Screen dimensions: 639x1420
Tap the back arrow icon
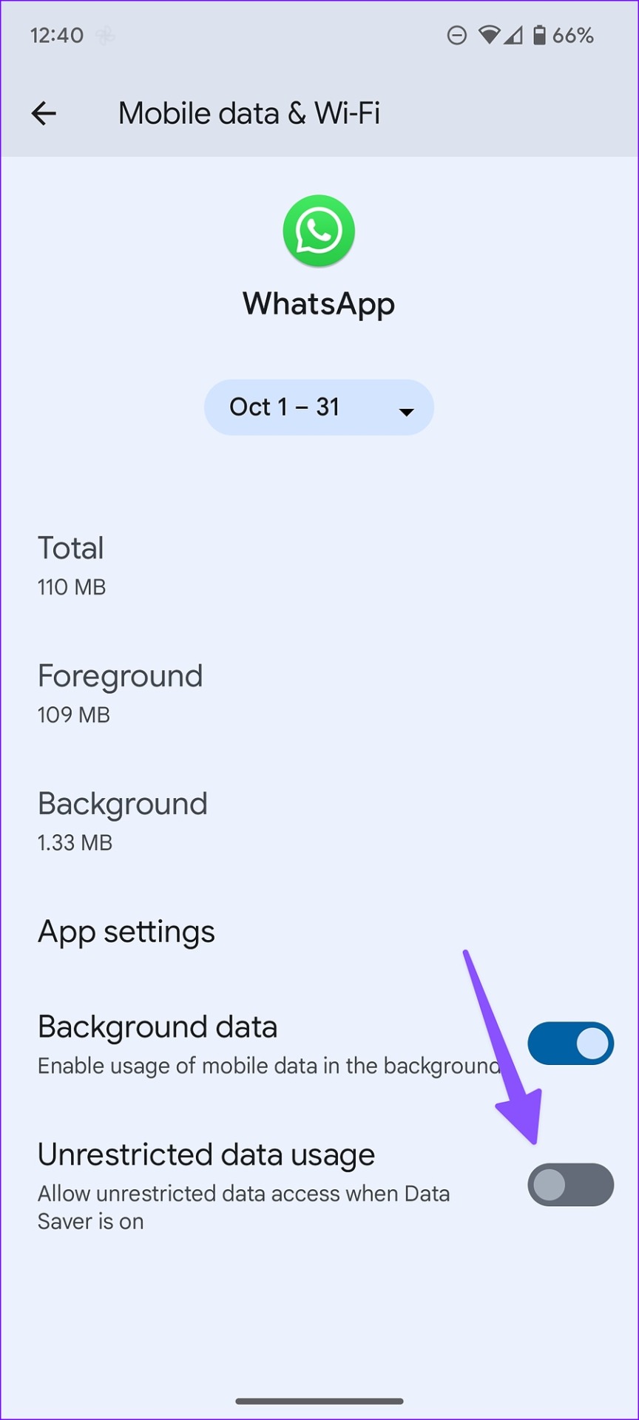44,113
